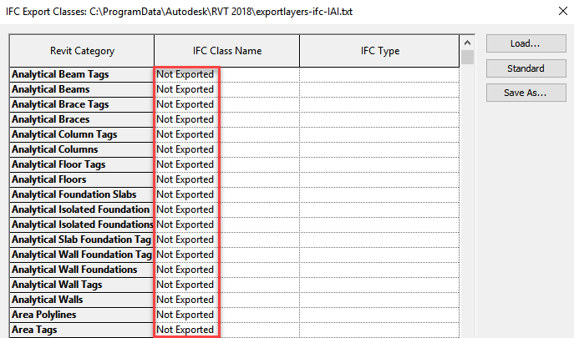Click IFC Type cell for Analytical Braces
Viewport: 574px width, 338px height.
point(378,119)
